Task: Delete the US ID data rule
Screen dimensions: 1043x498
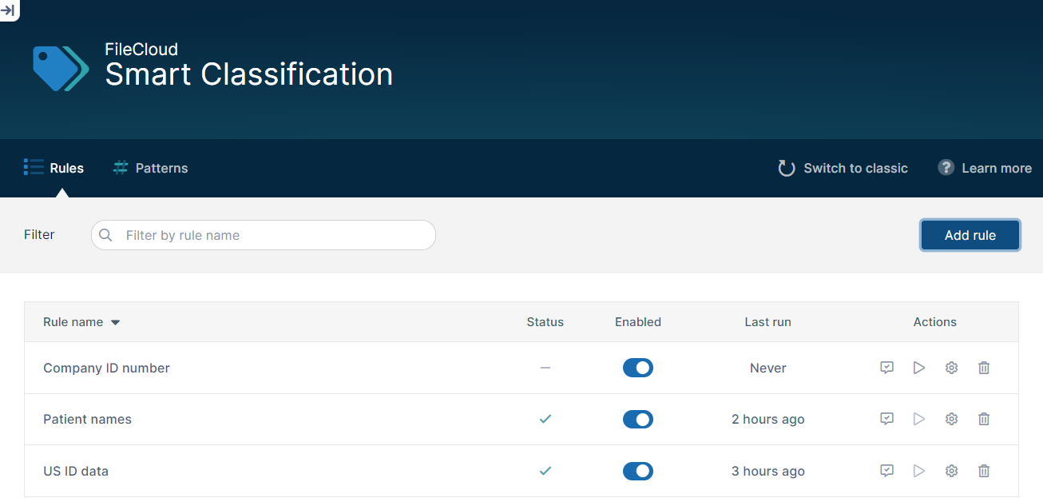Action: [984, 471]
